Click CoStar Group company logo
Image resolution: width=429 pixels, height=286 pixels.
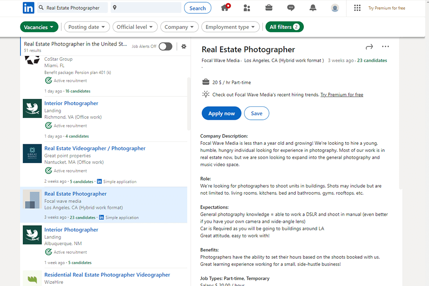tap(32, 60)
